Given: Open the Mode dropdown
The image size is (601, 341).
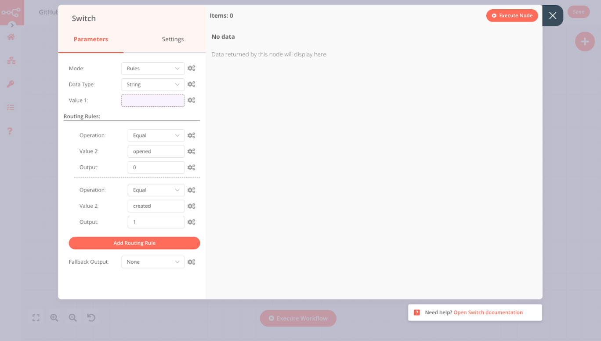Looking at the screenshot, I should click(x=152, y=68).
